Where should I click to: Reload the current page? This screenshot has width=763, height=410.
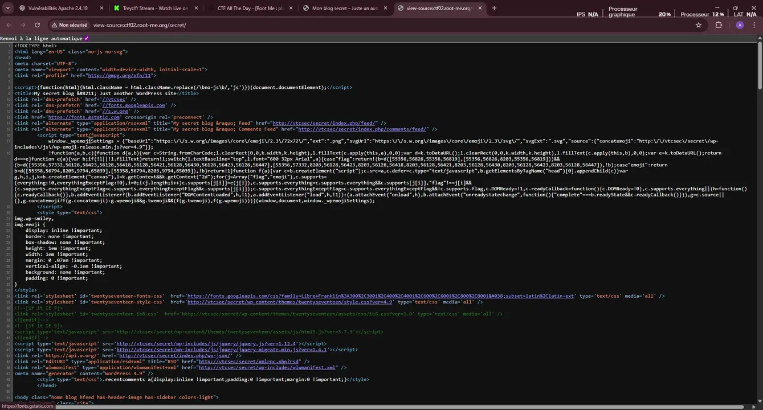point(38,25)
